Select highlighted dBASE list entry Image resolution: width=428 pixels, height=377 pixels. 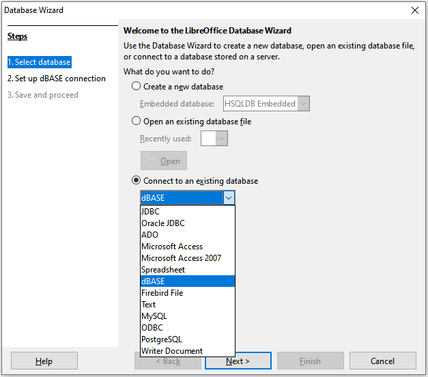(x=188, y=281)
